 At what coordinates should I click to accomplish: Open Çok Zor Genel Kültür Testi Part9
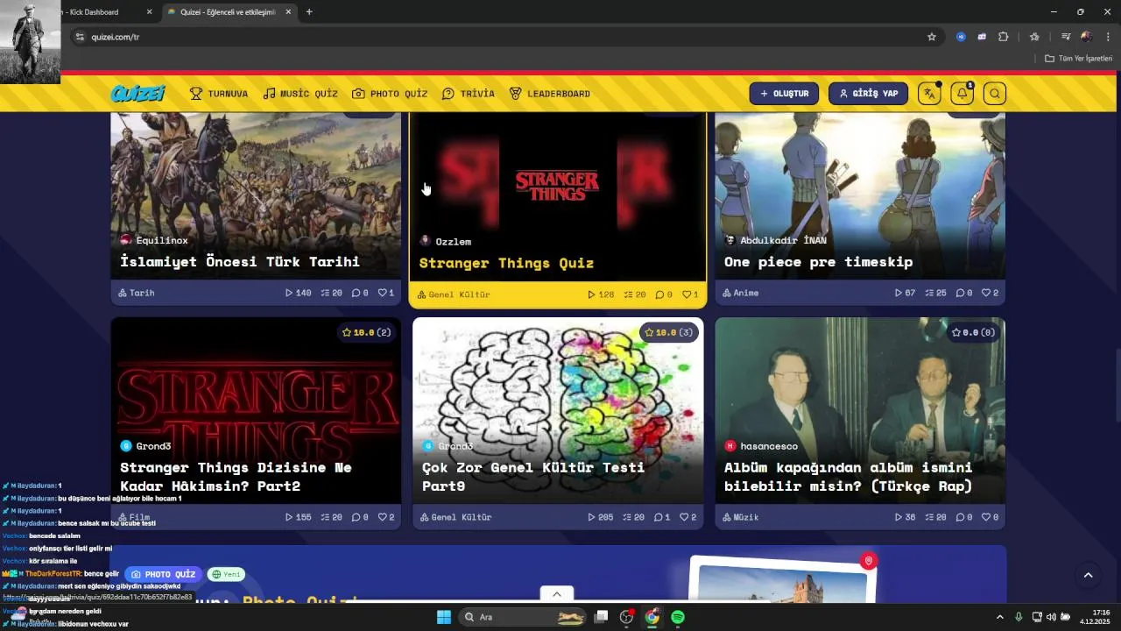tap(532, 477)
